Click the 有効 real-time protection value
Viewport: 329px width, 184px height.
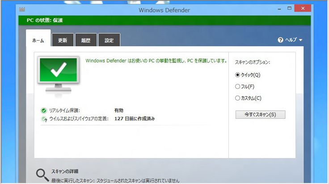(x=119, y=110)
